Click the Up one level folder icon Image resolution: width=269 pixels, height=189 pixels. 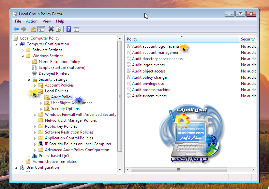pos(33,29)
